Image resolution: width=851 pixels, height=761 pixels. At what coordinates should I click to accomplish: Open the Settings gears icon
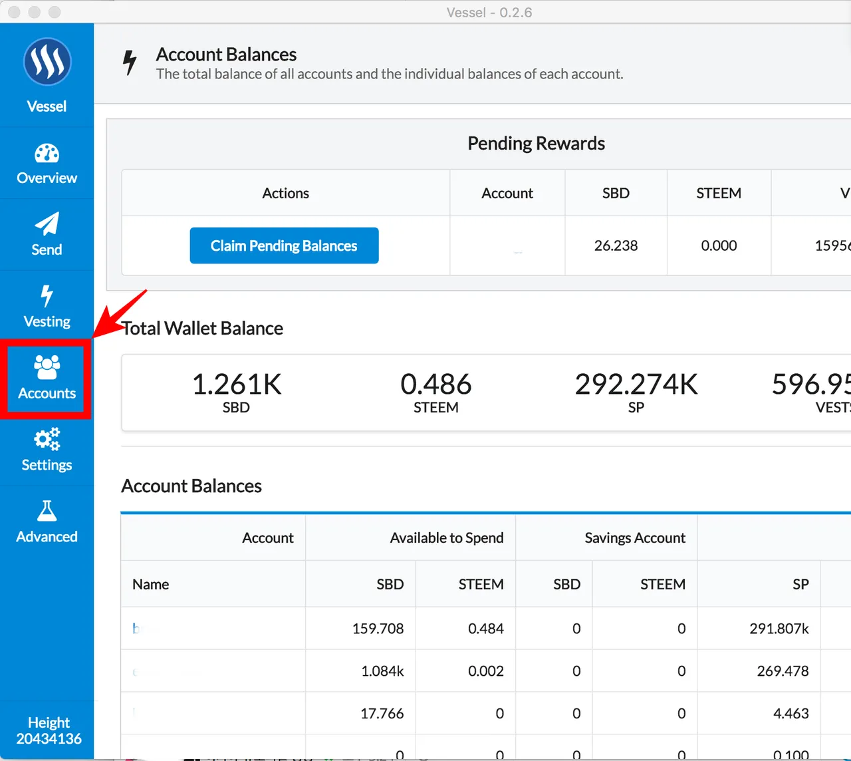tap(47, 439)
